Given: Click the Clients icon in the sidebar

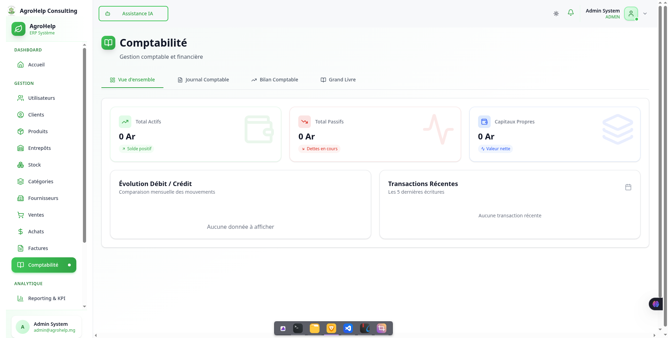Looking at the screenshot, I should [21, 115].
